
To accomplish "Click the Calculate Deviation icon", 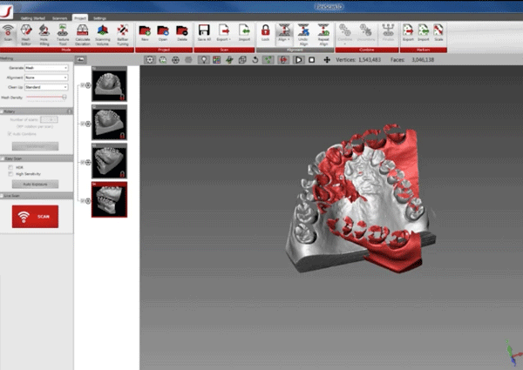I will coord(83,34).
